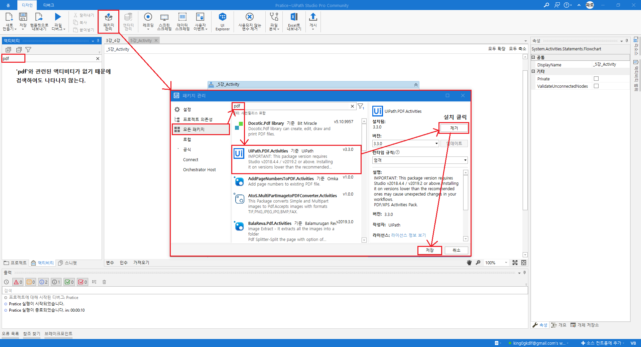Click the runtime rule (런타임 규칙) help icon
The height and width of the screenshot is (347, 641).
397,152
